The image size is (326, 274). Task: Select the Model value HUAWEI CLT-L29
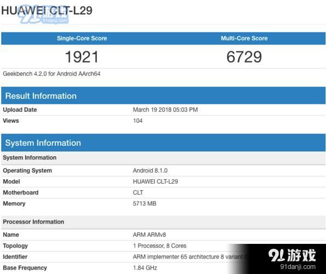click(x=155, y=181)
